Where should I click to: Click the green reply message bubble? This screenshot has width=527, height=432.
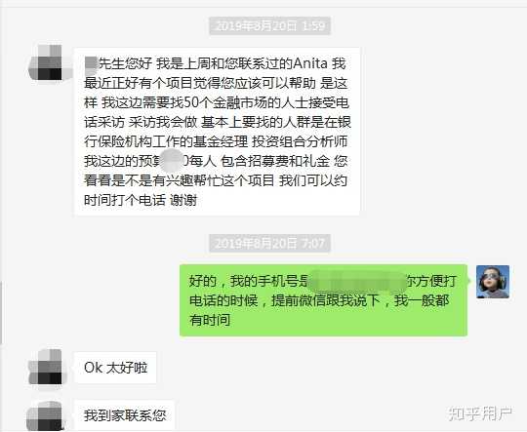(323, 300)
